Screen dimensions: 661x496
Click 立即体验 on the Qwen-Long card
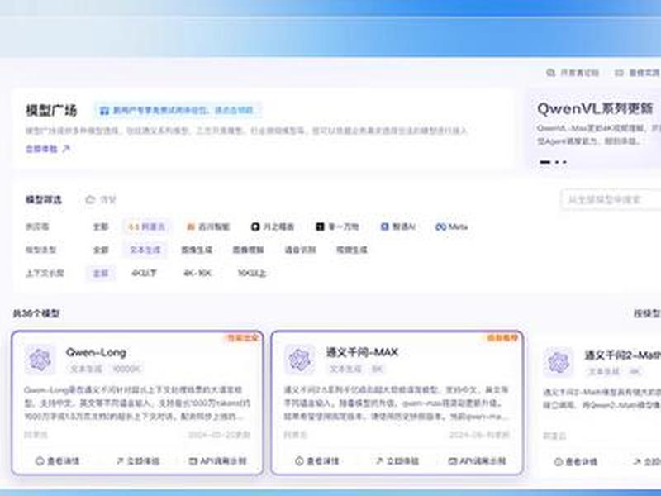138,461
